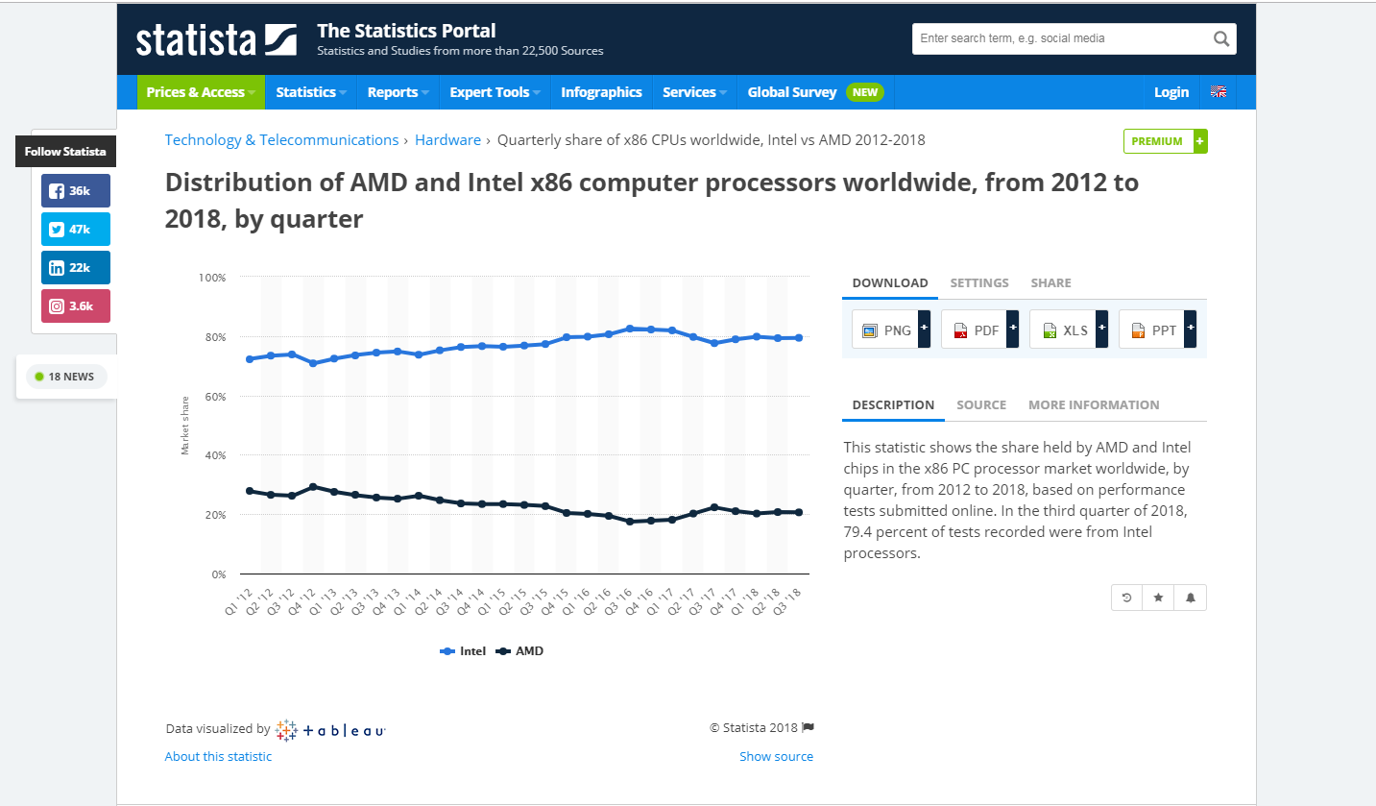
Task: Expand the PPT download plus options
Action: click(1191, 330)
